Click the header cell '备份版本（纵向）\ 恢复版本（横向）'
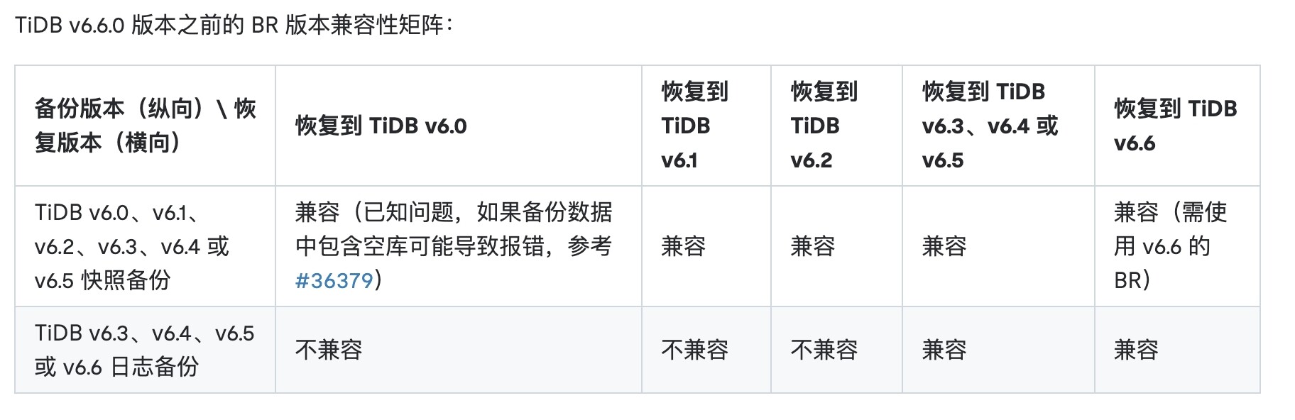Image resolution: width=1295 pixels, height=420 pixels. [145, 126]
